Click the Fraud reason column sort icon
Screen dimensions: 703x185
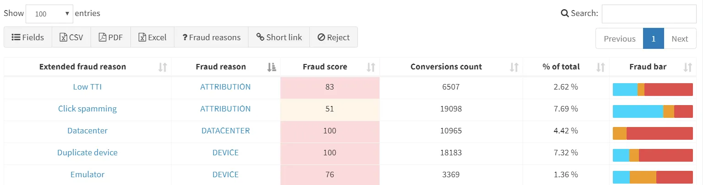[271, 67]
